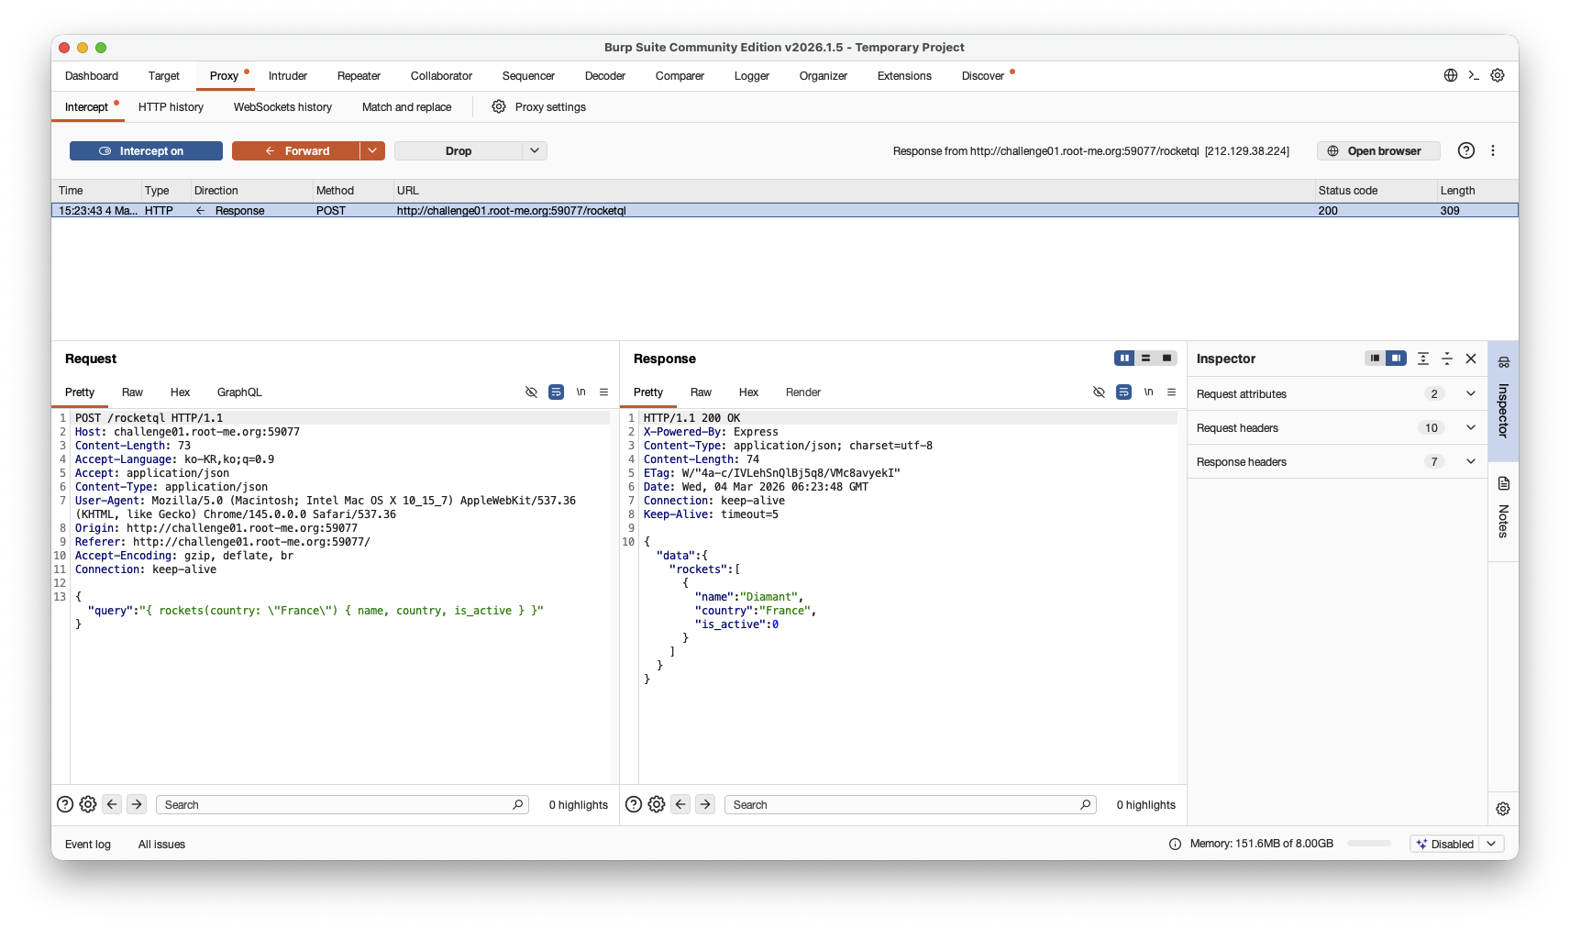1570x928 pixels.
Task: Switch to the Repeater tab
Action: click(359, 76)
